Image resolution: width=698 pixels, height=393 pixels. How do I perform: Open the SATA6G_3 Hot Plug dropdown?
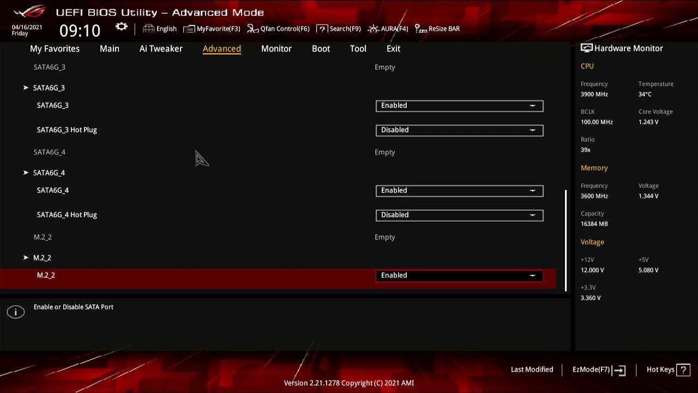click(x=460, y=130)
